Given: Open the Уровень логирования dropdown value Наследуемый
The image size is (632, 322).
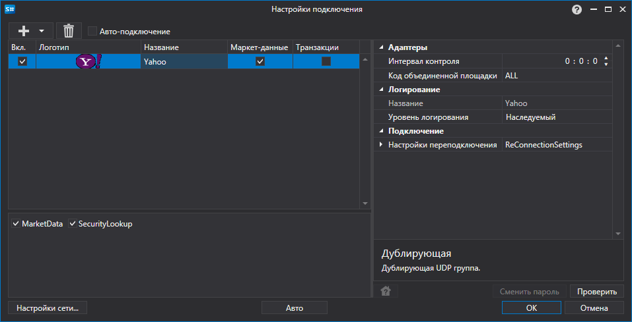Looking at the screenshot, I should [x=557, y=117].
